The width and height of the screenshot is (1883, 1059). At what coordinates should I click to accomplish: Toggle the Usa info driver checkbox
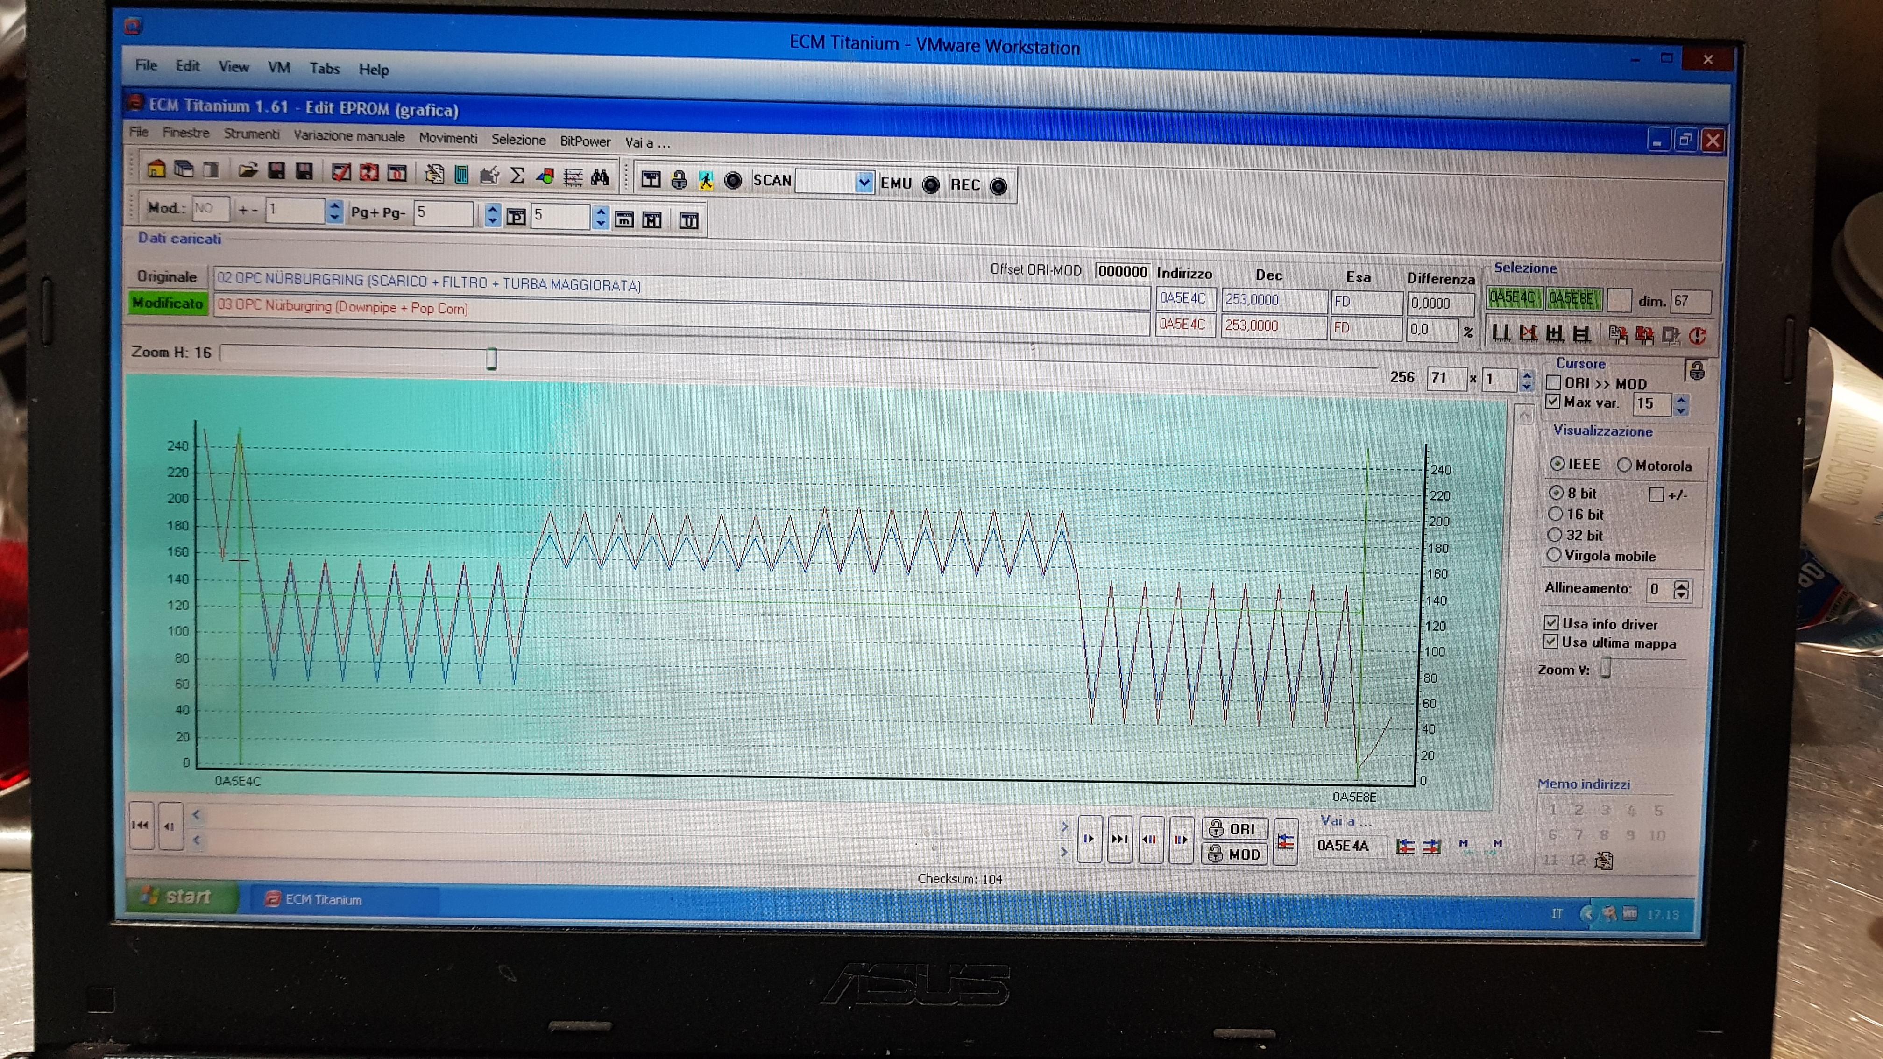tap(1551, 623)
